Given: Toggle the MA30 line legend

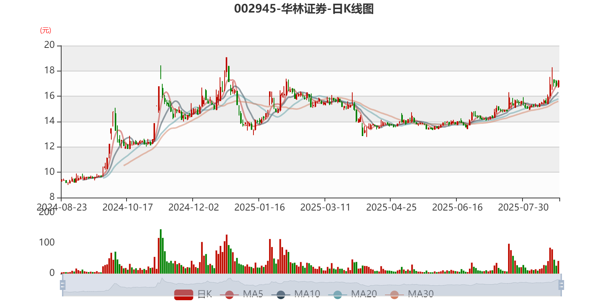Looking at the screenshot, I should tap(409, 294).
